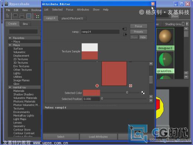Click the Load Attributes button
This screenshot has width=193, height=145.
98,137
